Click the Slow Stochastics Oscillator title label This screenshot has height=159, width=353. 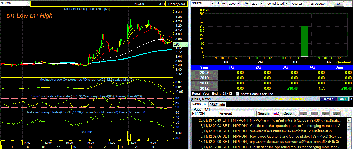coord(87,96)
